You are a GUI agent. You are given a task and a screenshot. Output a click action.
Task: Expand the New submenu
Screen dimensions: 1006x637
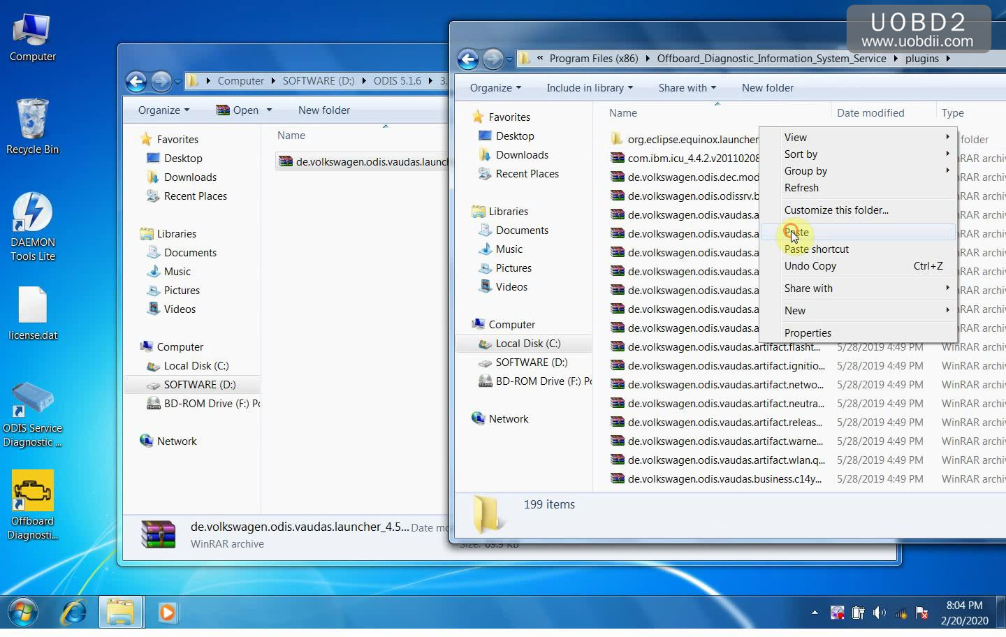click(x=795, y=311)
